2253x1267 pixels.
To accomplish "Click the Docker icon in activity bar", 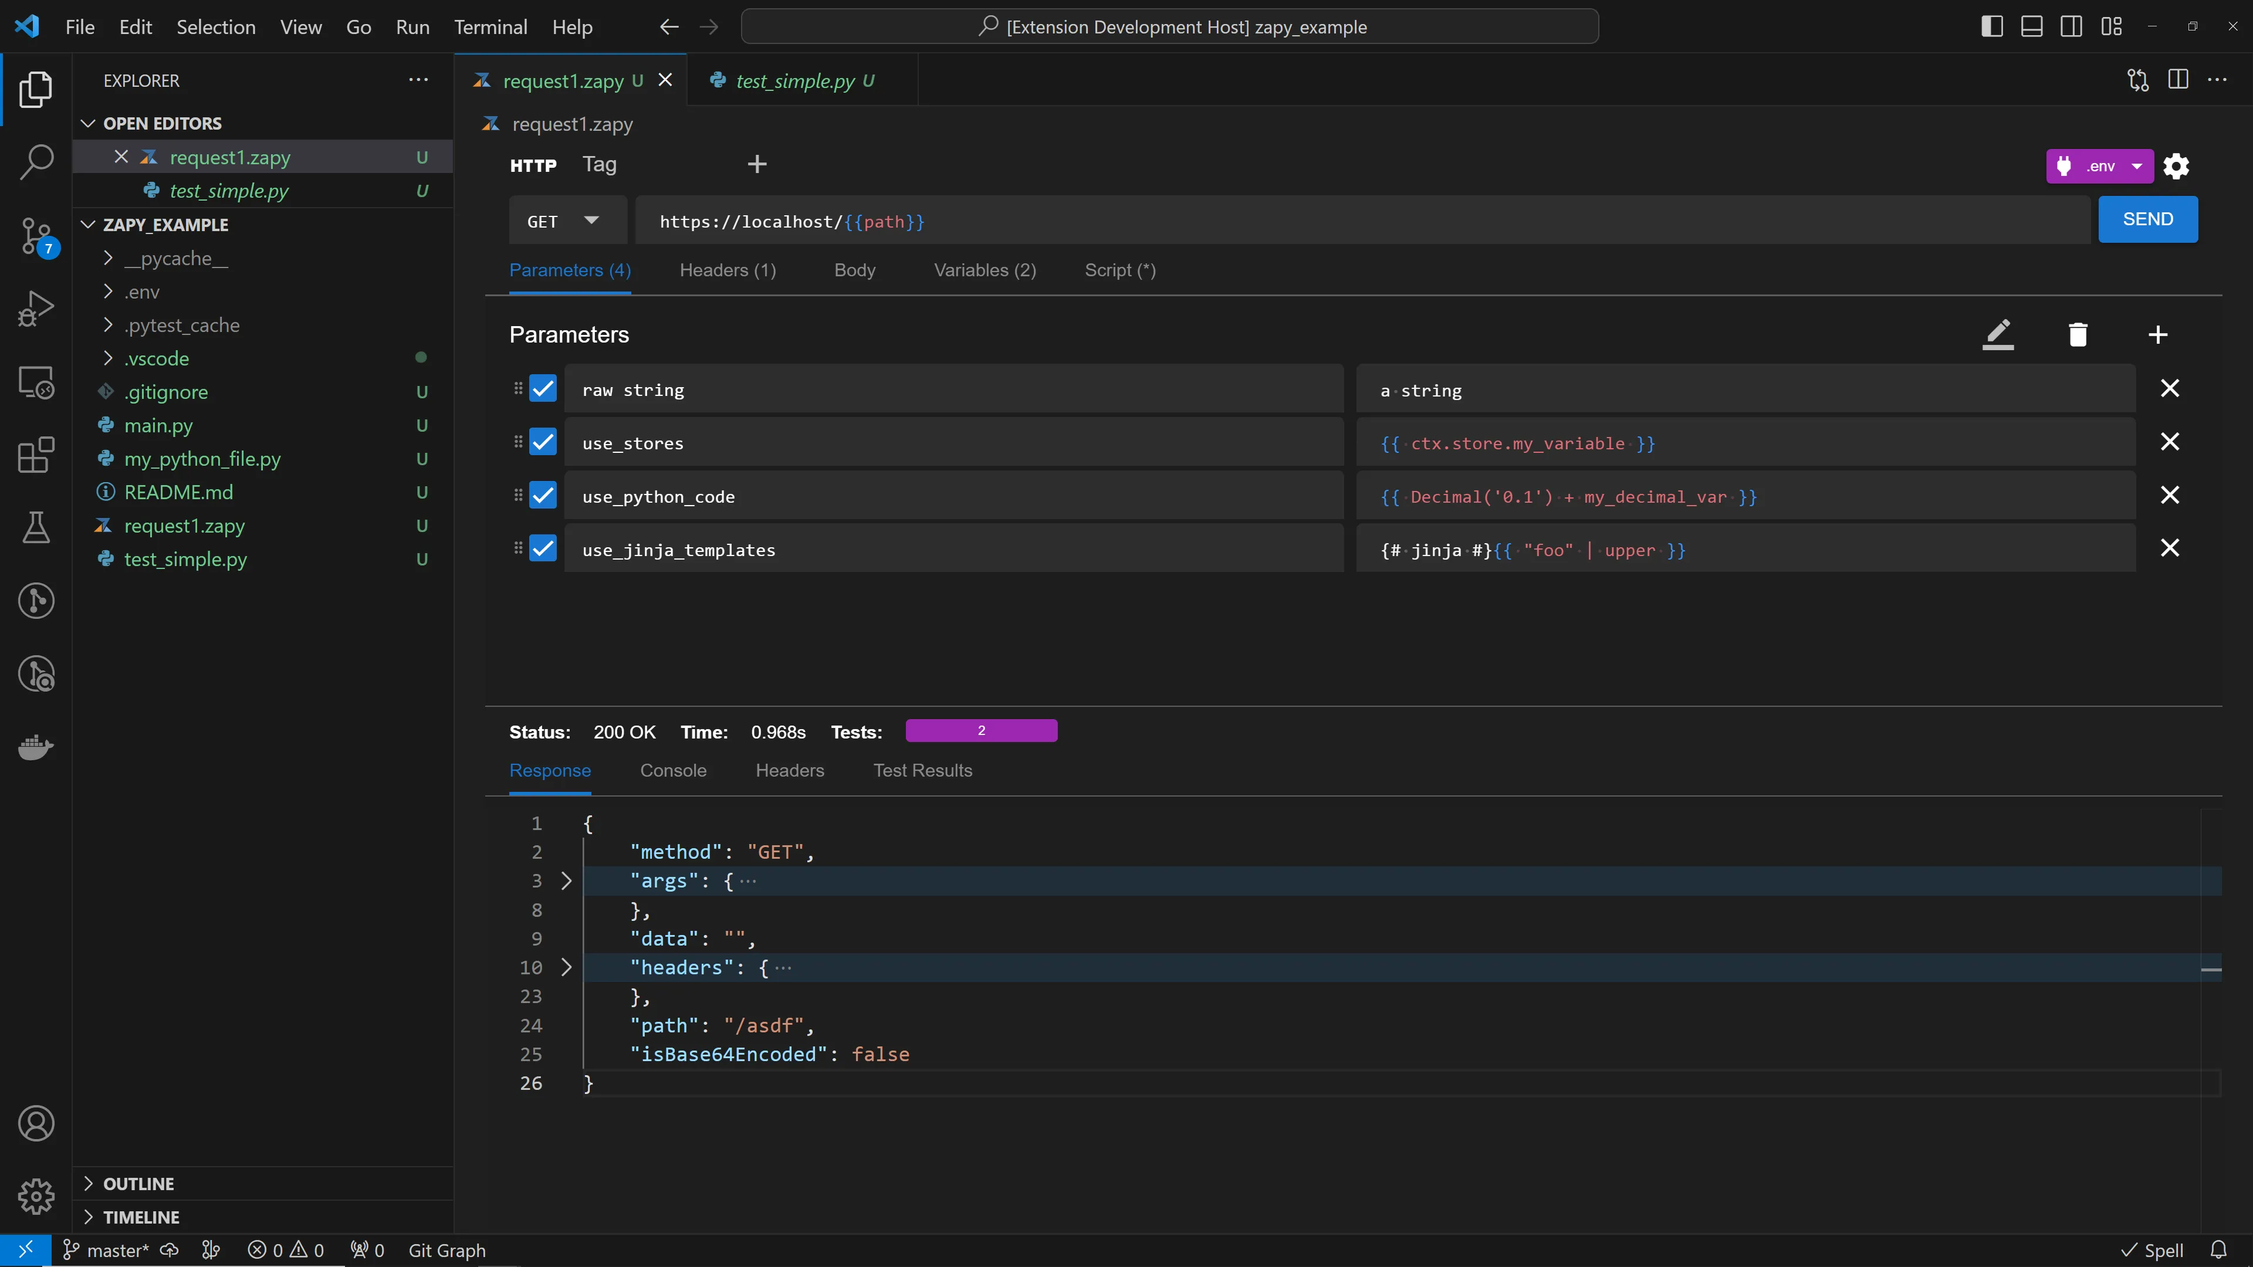I will pyautogui.click(x=36, y=747).
